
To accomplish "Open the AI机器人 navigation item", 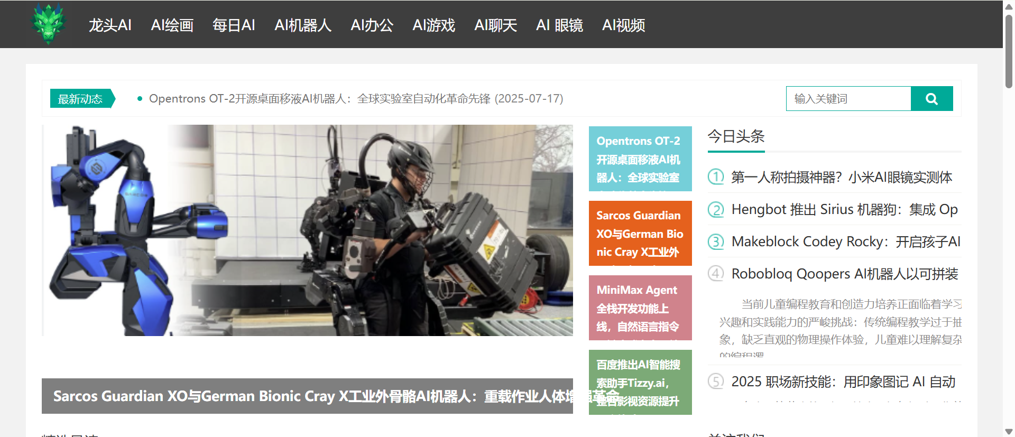I will 303,25.
